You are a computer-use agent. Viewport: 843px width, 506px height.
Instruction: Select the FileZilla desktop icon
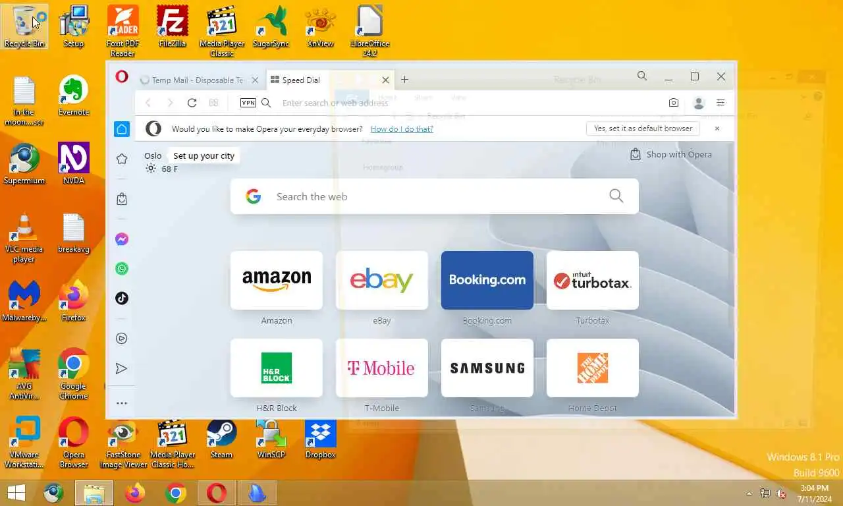tap(173, 26)
